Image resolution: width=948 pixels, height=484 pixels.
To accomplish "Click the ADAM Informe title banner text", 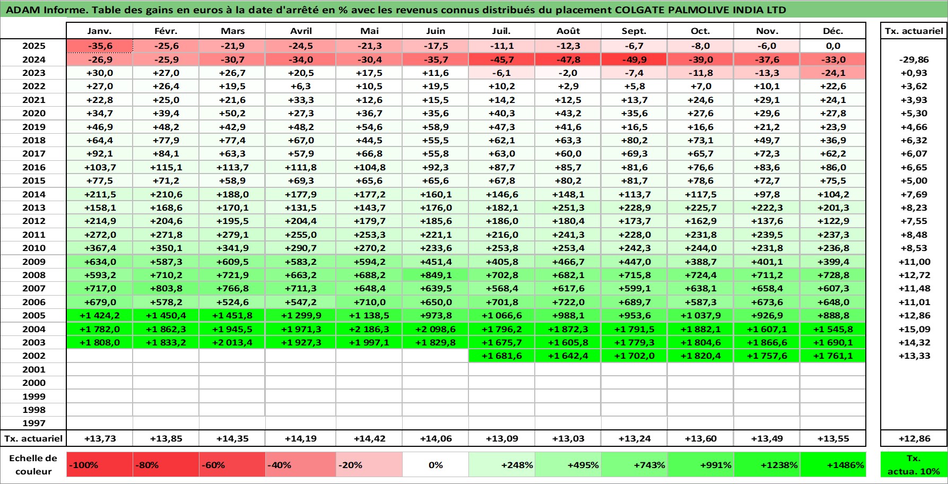I will [396, 10].
